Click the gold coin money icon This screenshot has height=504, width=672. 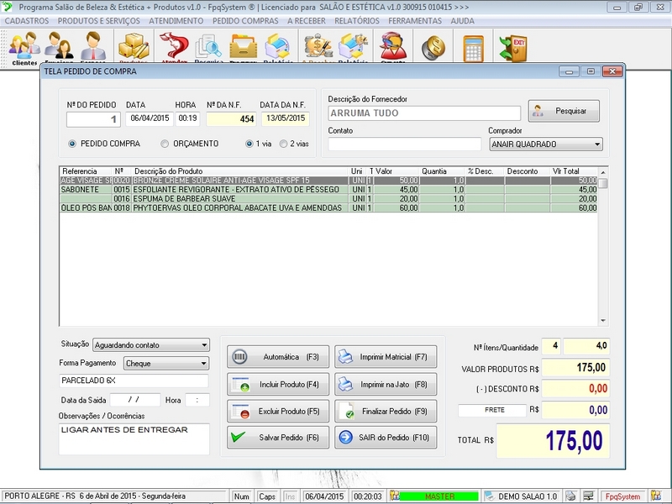click(433, 47)
